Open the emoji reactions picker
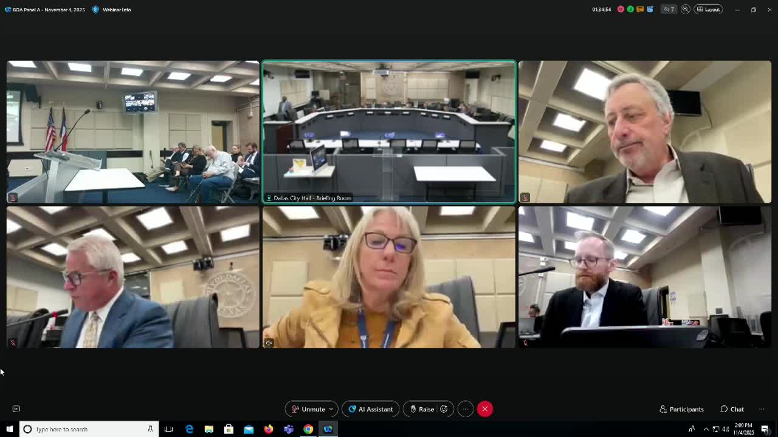The width and height of the screenshot is (778, 437). click(444, 409)
